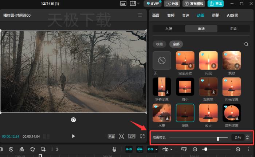Toggle the main track magnet snapping
Viewport: 255px width, 157px height.
(x=129, y=149)
